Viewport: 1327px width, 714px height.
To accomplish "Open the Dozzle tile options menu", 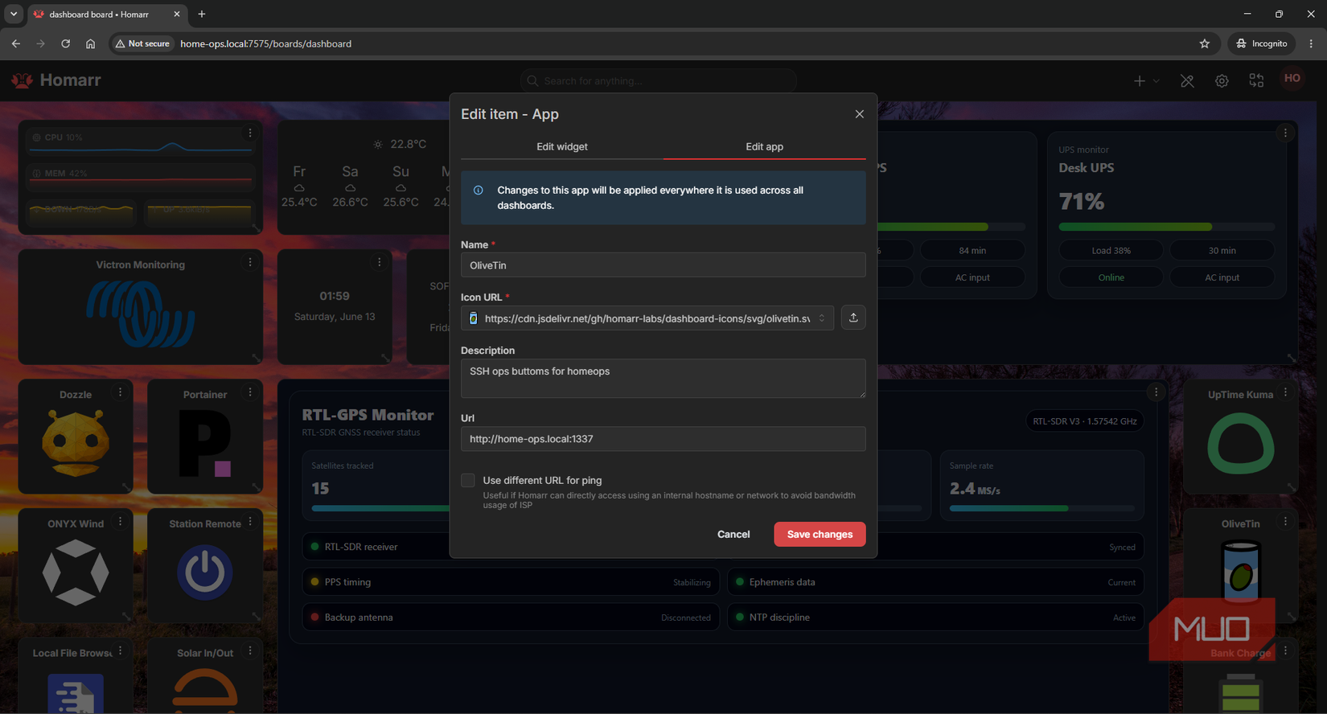I will [121, 392].
